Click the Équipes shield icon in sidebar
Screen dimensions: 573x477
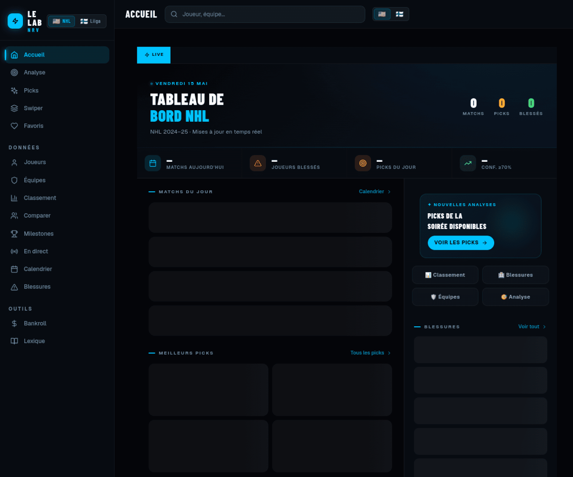pos(14,180)
